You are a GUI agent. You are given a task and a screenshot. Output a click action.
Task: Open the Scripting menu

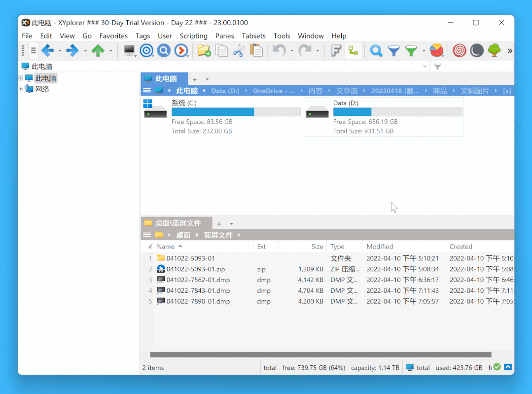(193, 36)
